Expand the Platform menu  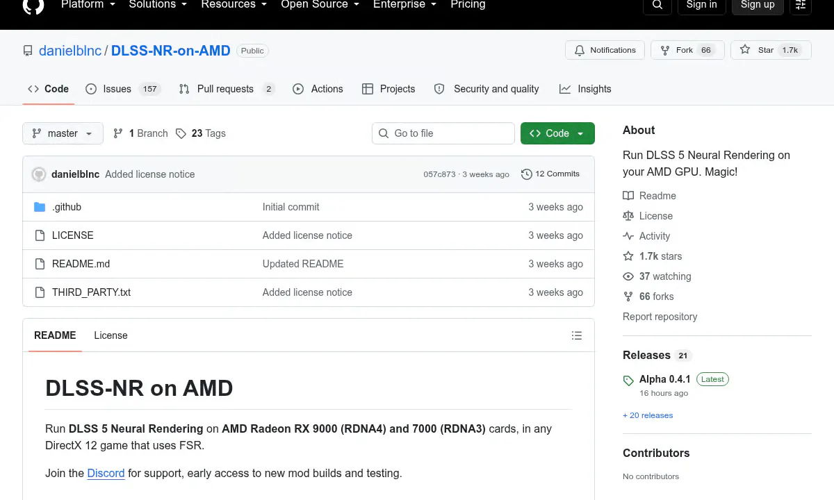(x=87, y=4)
